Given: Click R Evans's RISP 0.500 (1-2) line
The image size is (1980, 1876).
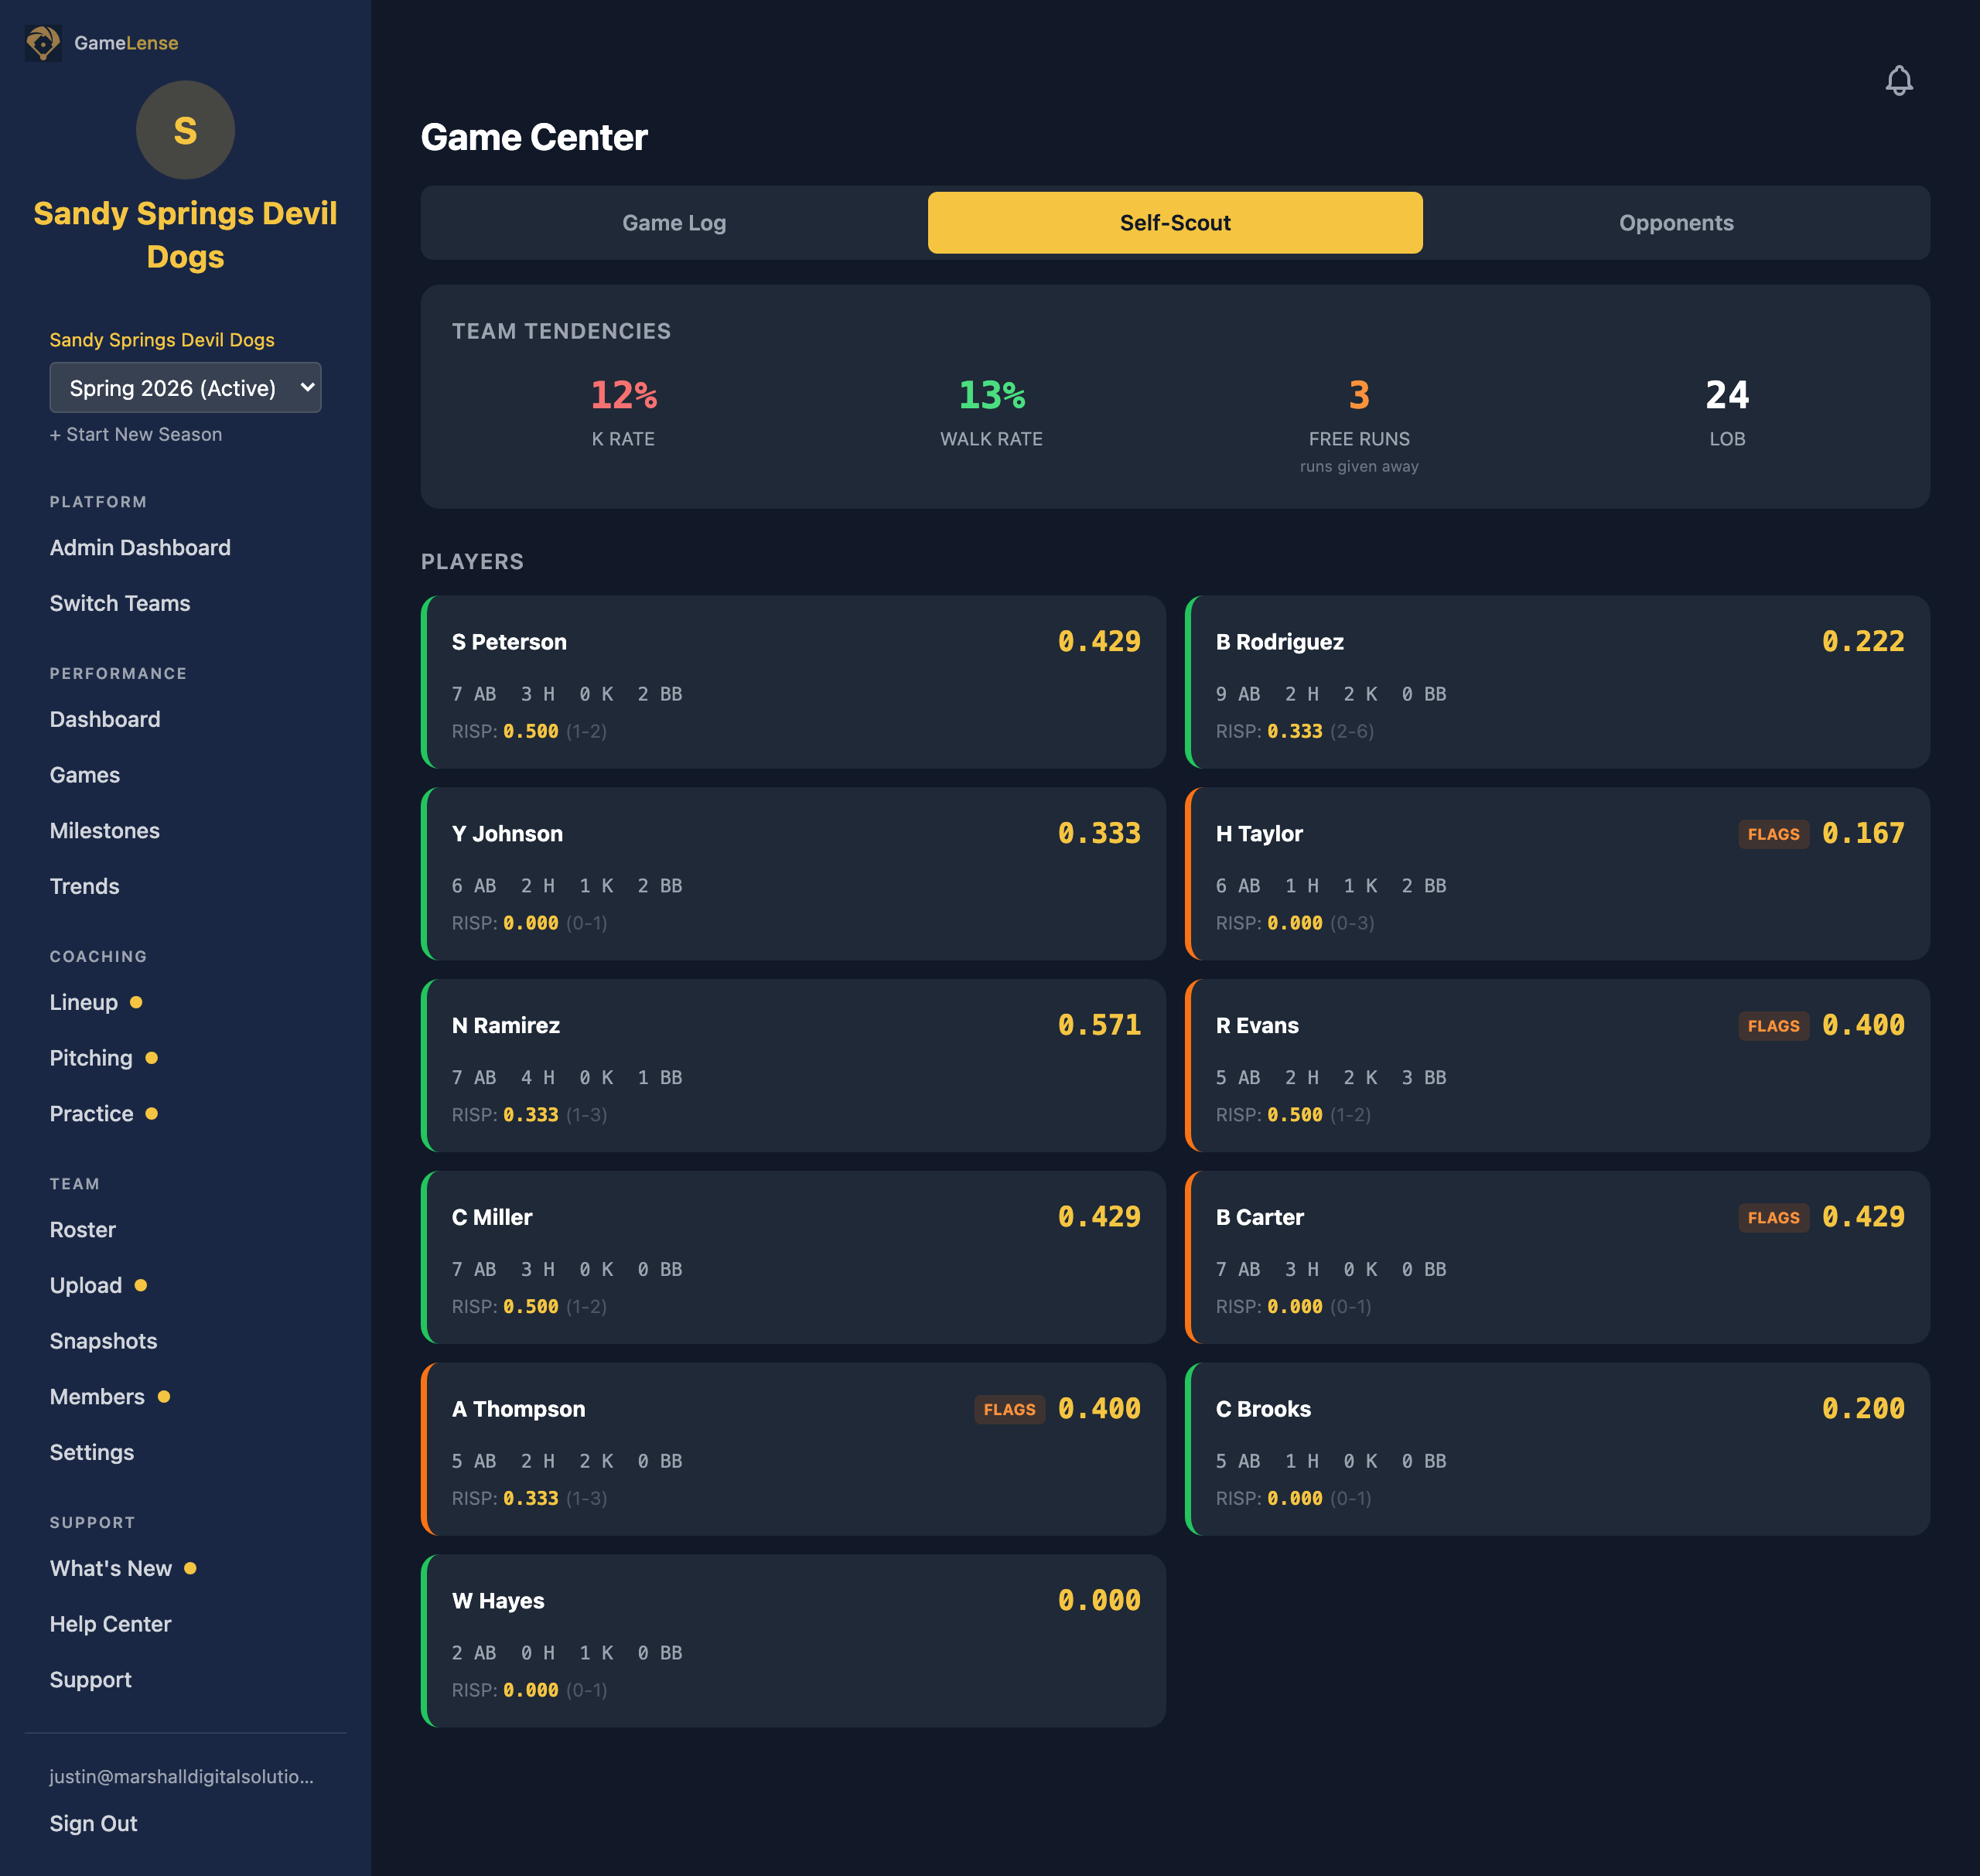Looking at the screenshot, I should (1293, 1115).
